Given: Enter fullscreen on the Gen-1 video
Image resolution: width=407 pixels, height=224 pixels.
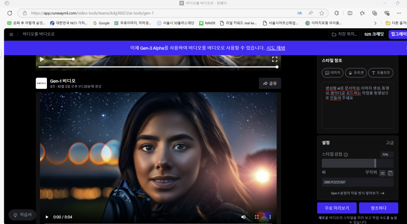Looking at the screenshot, I should point(257,217).
